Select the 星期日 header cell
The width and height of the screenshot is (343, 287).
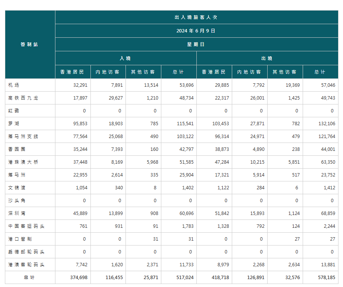tap(197, 45)
